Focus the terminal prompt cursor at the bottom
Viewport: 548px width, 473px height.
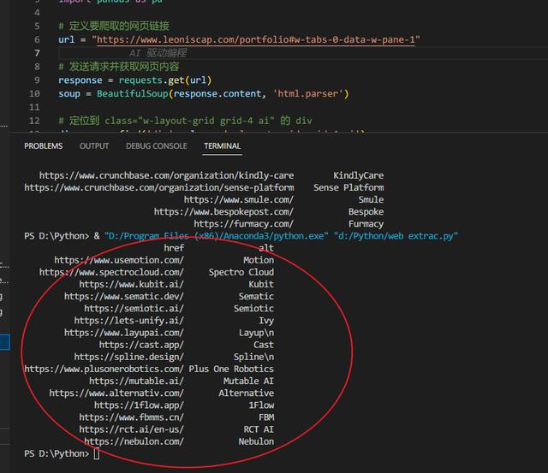point(97,453)
